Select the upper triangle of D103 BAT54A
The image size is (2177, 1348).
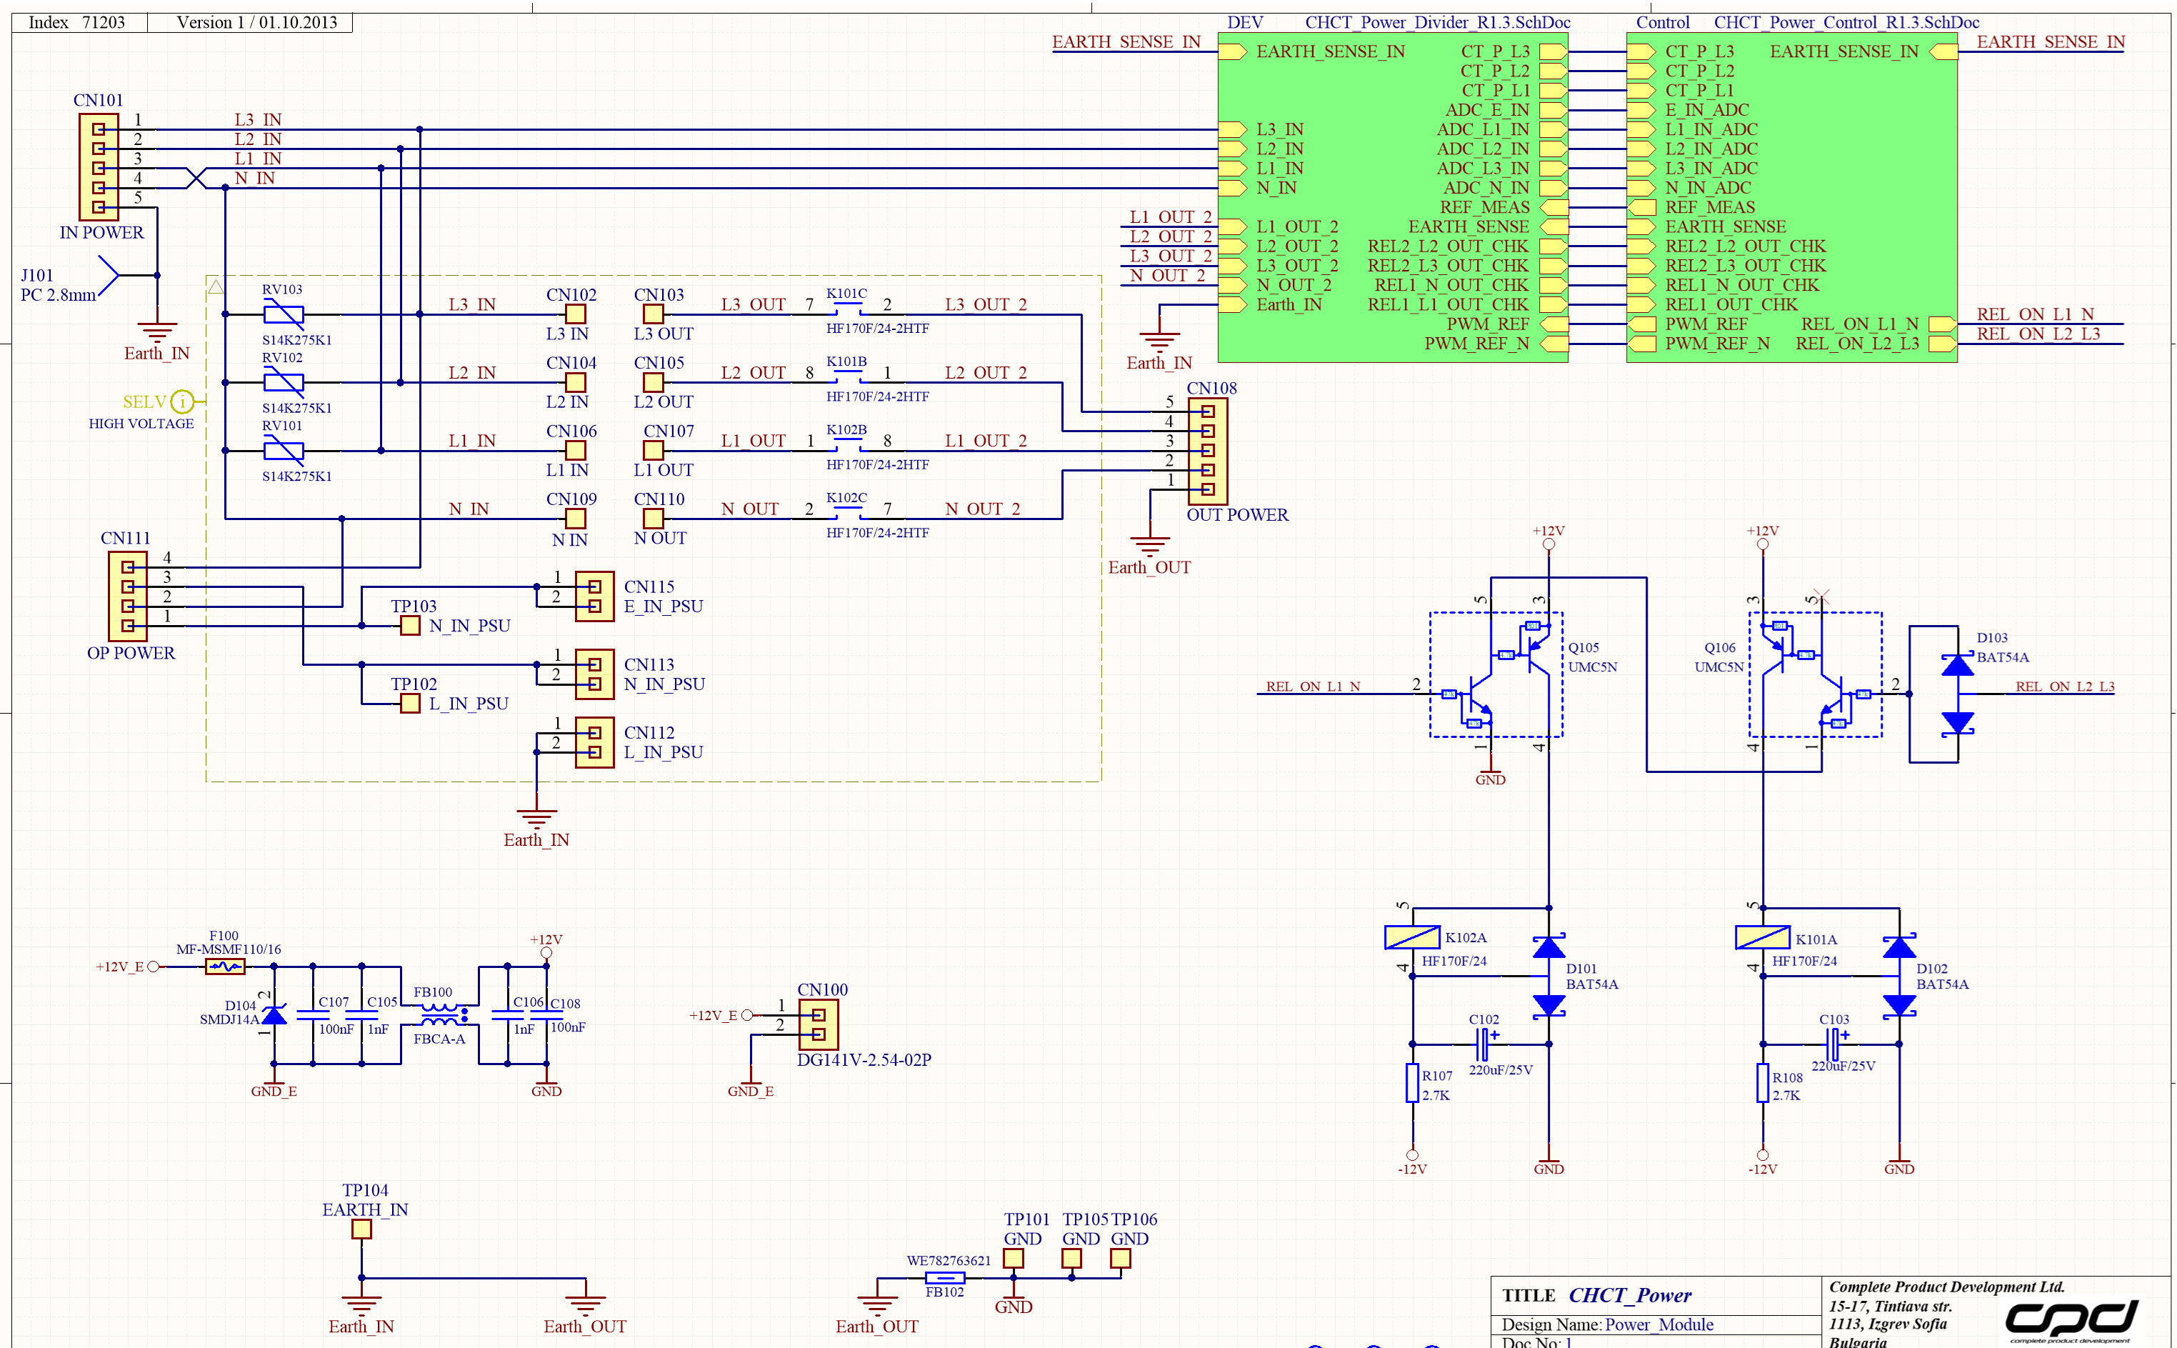pos(1958,664)
